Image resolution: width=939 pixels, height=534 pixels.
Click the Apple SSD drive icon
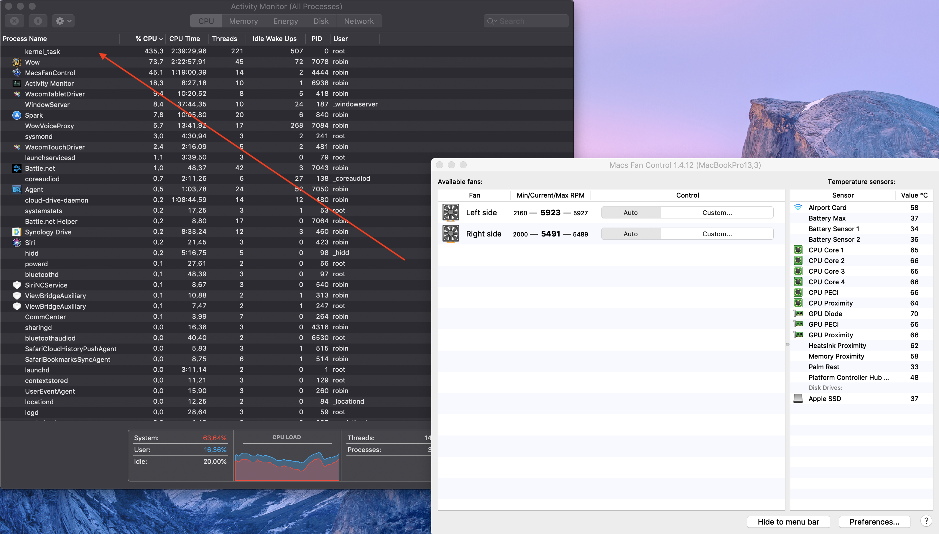click(798, 399)
